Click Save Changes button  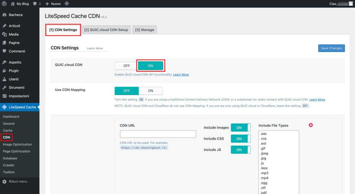click(331, 48)
